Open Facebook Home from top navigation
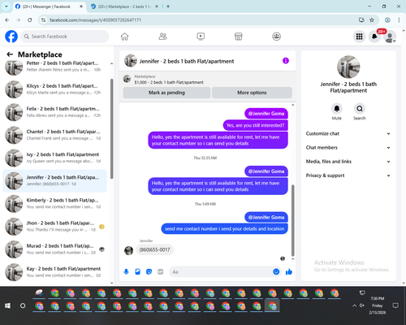The width and height of the screenshot is (406, 325). 124,37
